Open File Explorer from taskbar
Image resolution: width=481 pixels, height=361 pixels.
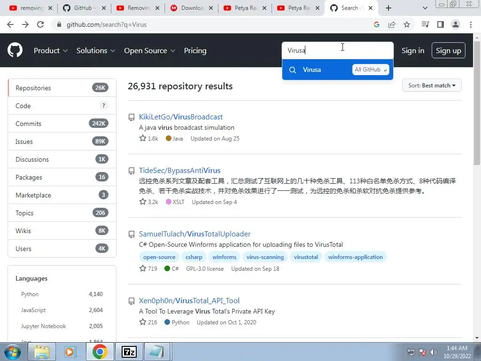pos(42,352)
